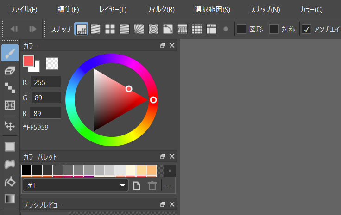Click the --- palette options button

pos(169,186)
